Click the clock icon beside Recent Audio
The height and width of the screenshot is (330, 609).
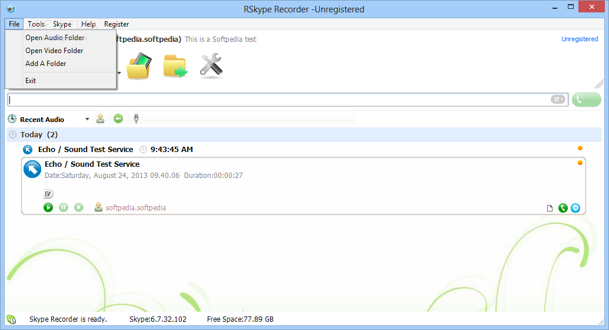click(x=12, y=119)
